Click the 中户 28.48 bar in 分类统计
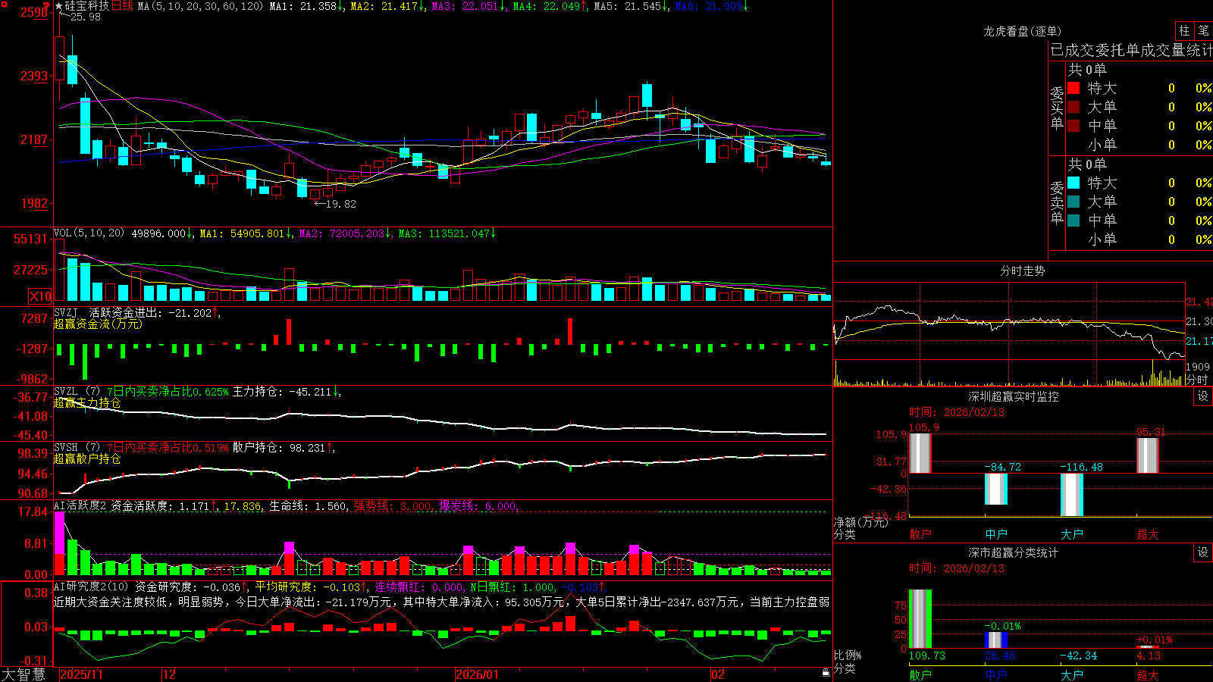 995,640
